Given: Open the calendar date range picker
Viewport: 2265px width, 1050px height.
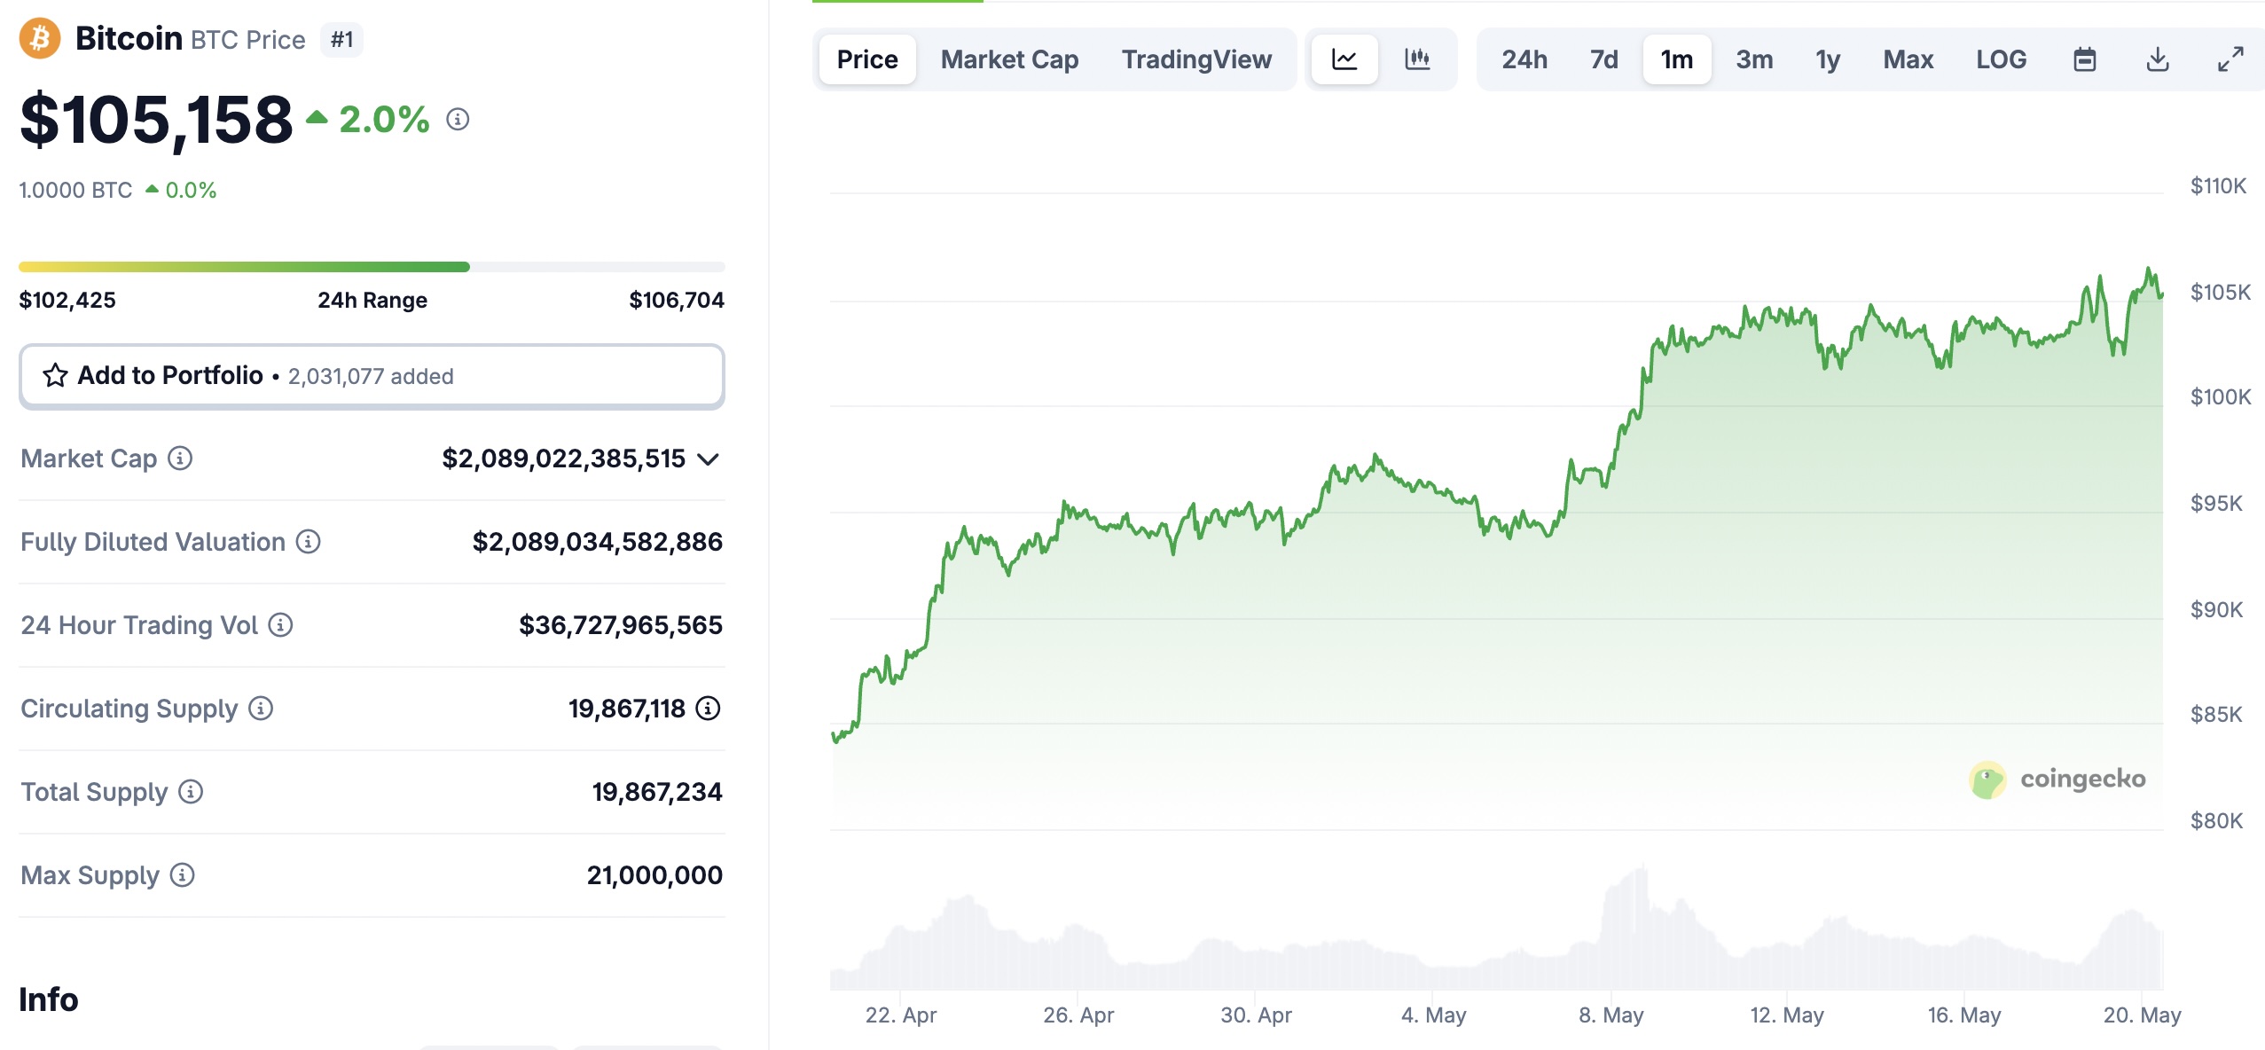Looking at the screenshot, I should coord(2085,59).
